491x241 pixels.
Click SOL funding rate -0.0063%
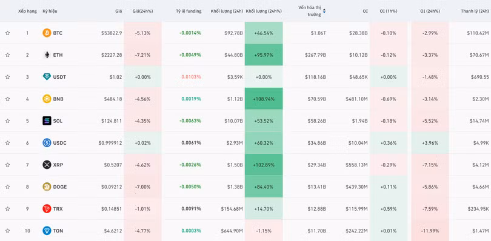(x=190, y=121)
